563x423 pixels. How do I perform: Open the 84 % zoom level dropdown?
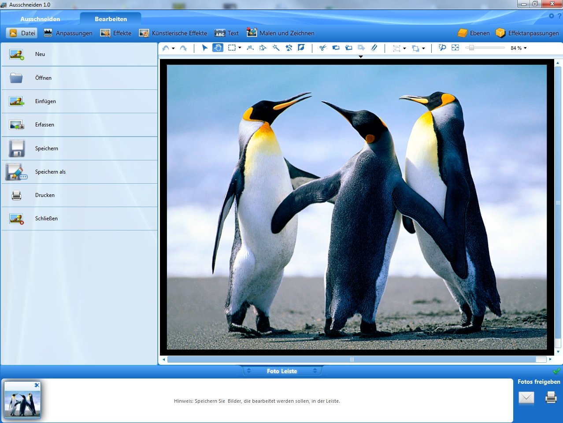tap(519, 48)
